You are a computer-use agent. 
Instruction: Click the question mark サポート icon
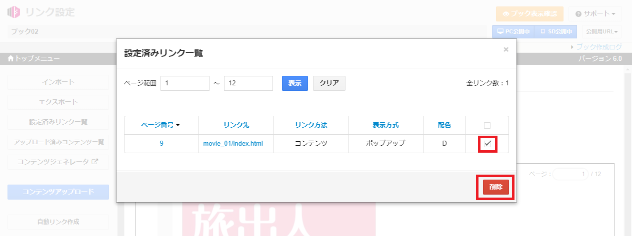coord(578,14)
